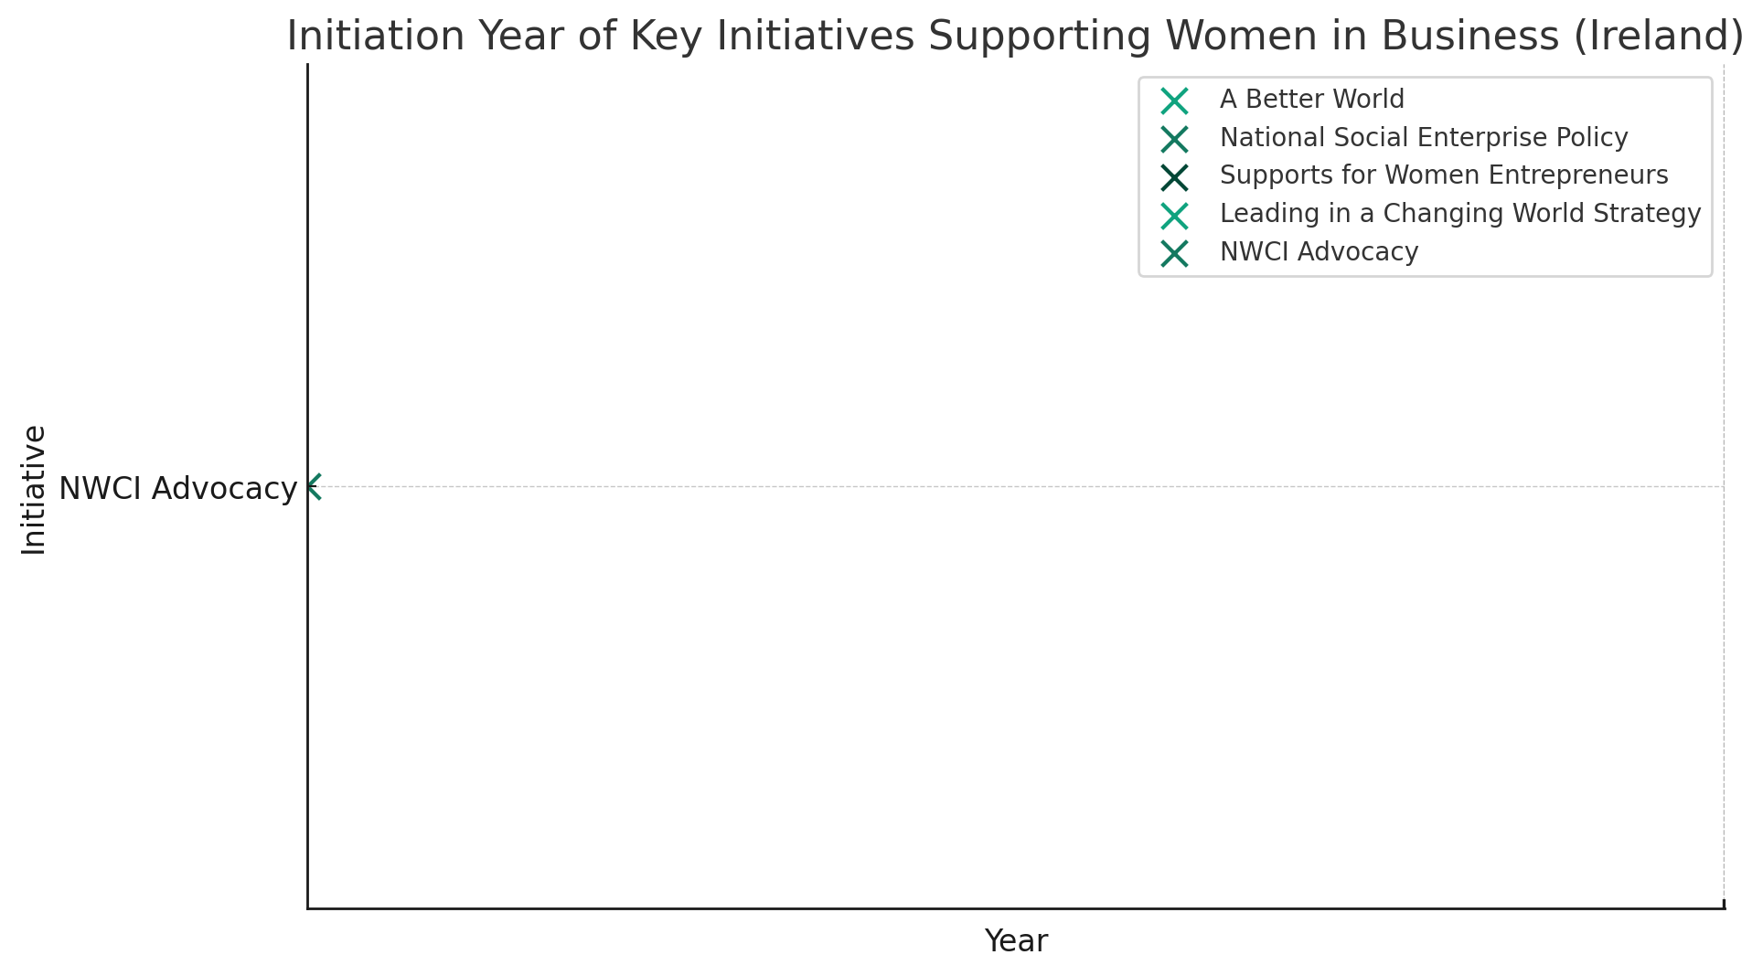Viewport: 1763px width, 976px height.
Task: Click the National Social Enterprise Policy legend marker
Action: pyautogui.click(x=1173, y=139)
